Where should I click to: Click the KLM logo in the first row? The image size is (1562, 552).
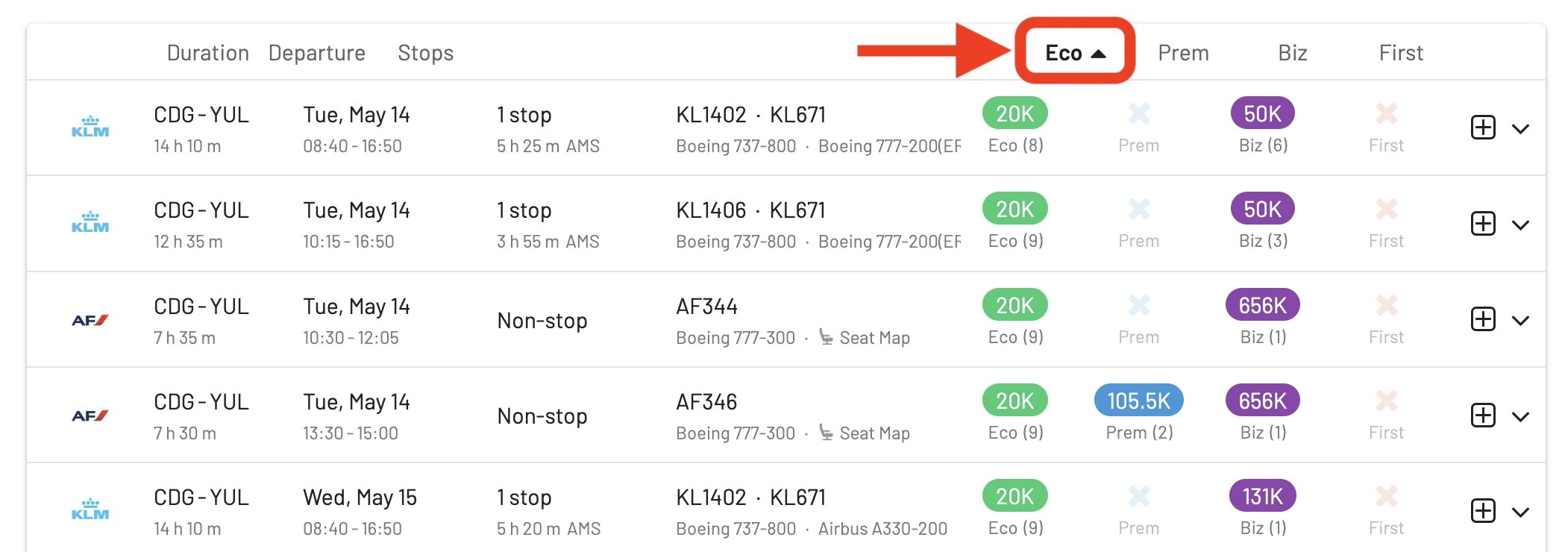pyautogui.click(x=90, y=128)
